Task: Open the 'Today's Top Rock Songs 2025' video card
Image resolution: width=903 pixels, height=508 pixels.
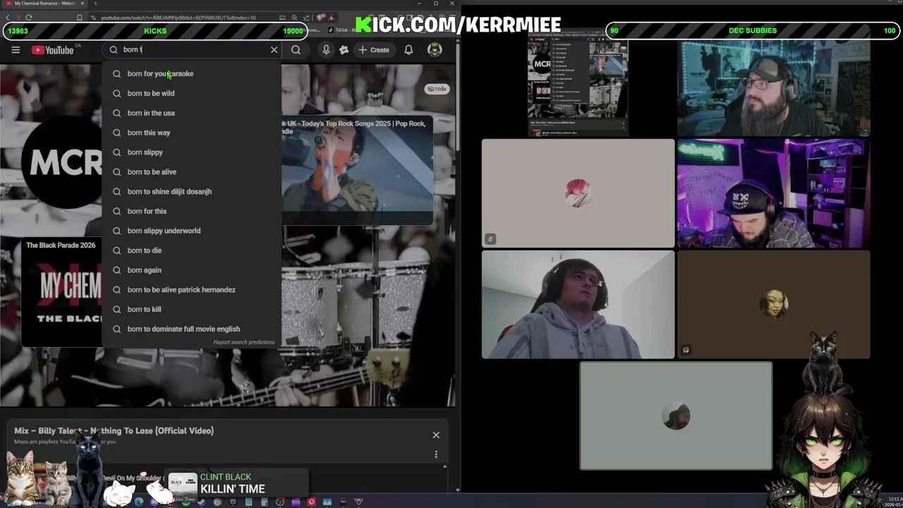Action: (357, 169)
